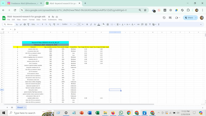Open the Share options dropdown arrow
The image size is (206, 116).
[x=196, y=18]
